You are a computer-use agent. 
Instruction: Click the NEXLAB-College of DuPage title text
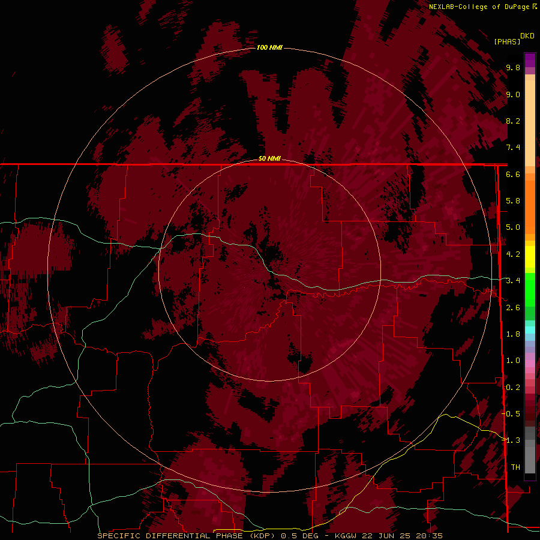[479, 7]
